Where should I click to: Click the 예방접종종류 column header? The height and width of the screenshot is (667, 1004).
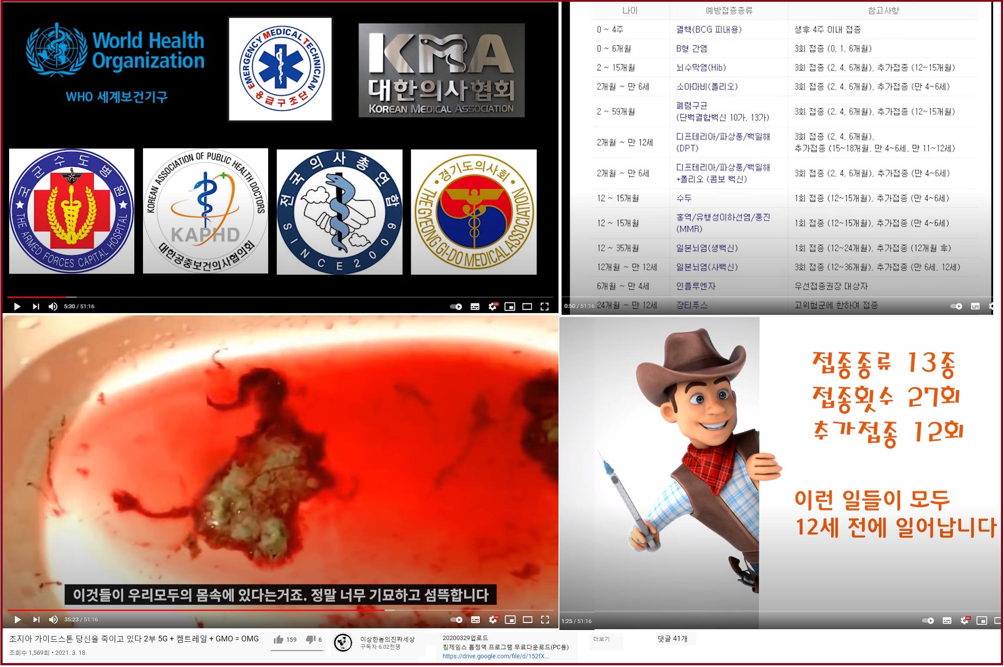[729, 11]
